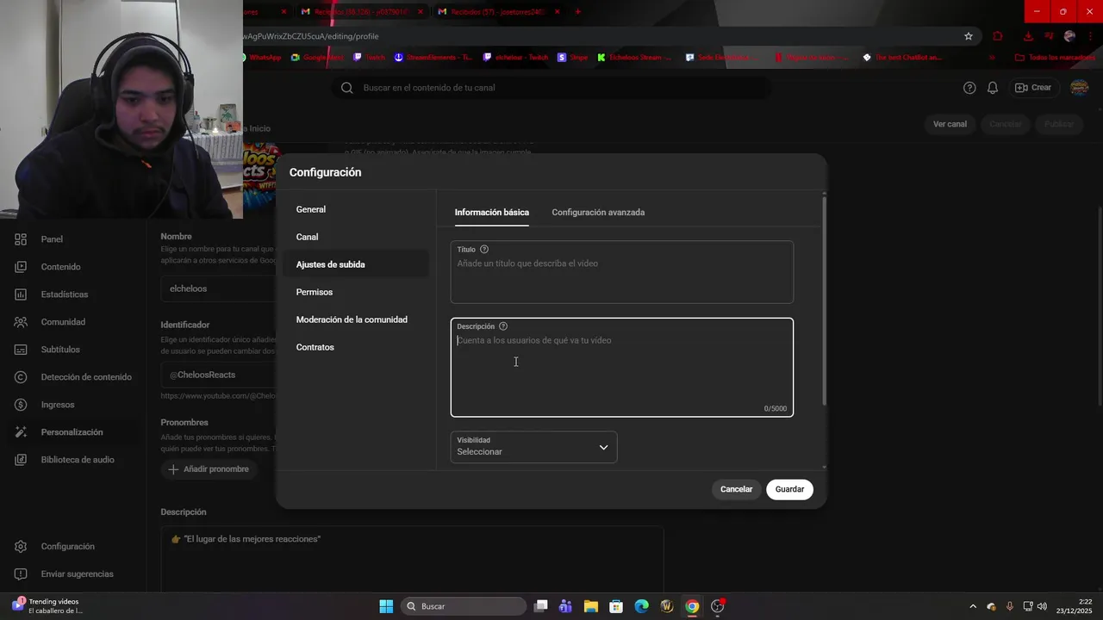
Task: Click Cancelar in the Configuración dialog
Action: pos(737,489)
